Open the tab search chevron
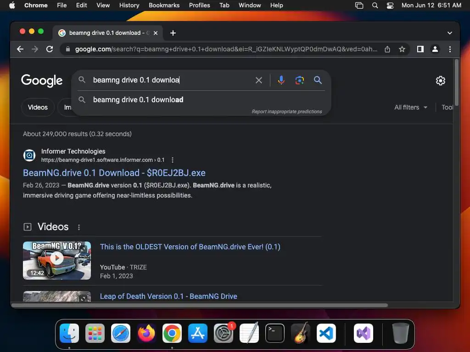470x352 pixels. click(450, 33)
